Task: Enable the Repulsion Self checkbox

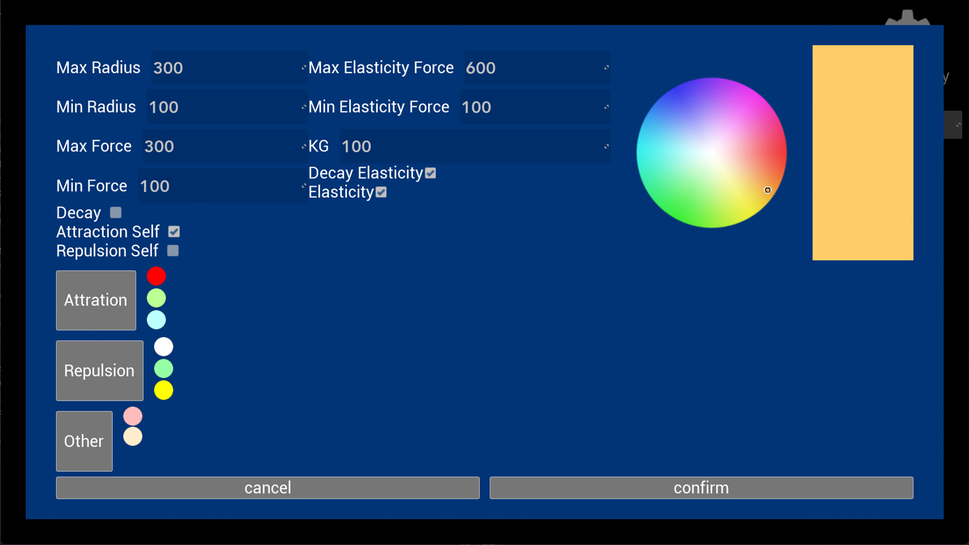Action: point(173,251)
